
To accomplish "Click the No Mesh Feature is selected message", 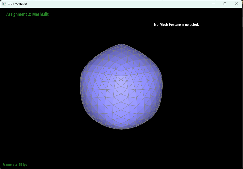I will [x=176, y=24].
